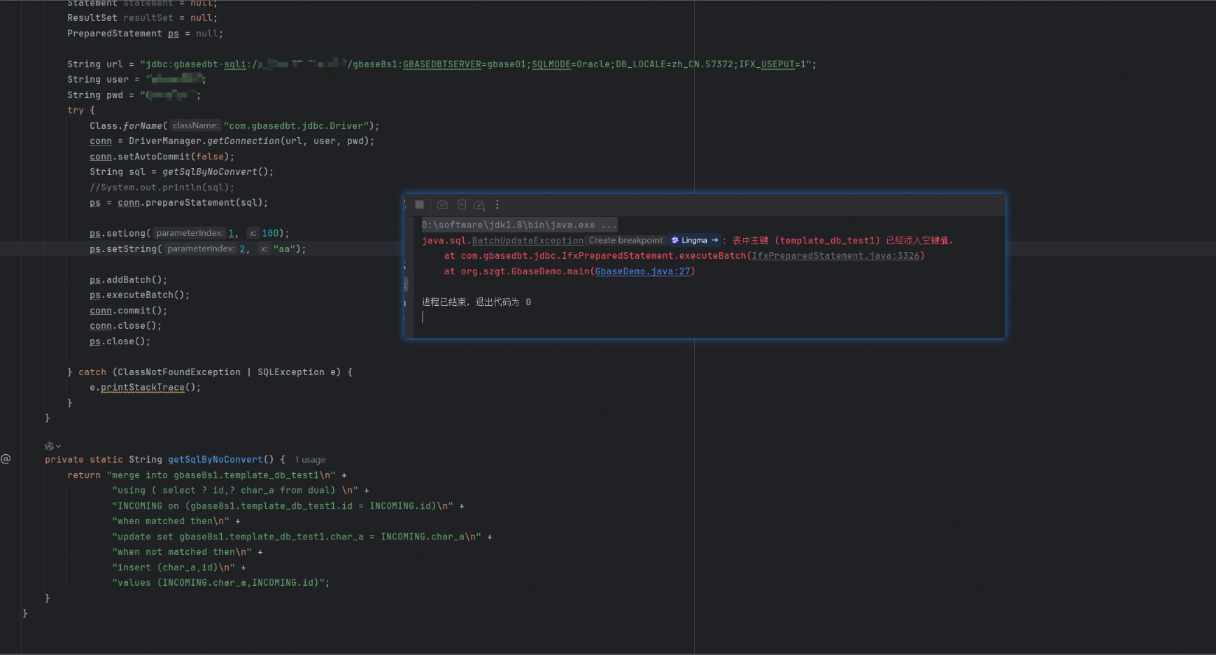Place cursor in the empty console input line
The height and width of the screenshot is (655, 1216).
point(423,317)
